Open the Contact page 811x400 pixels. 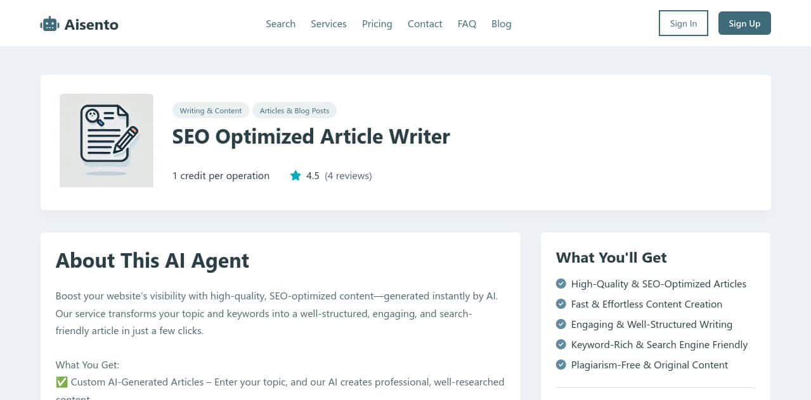[x=424, y=23]
